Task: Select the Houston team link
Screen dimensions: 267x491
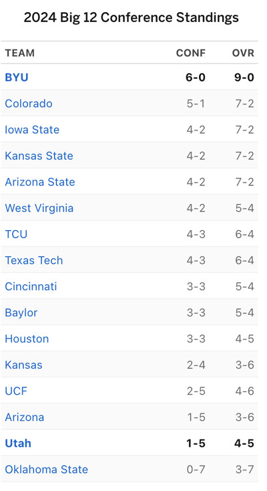Action: 27,338
